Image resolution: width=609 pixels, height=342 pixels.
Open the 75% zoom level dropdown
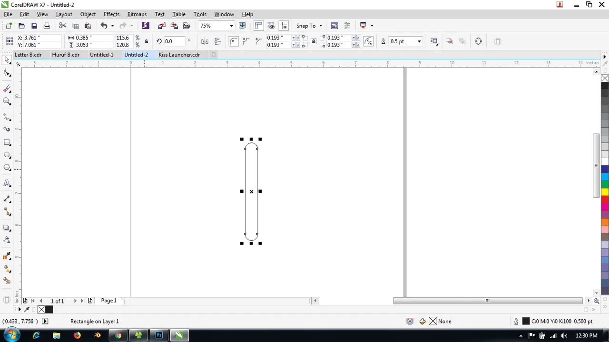tap(231, 26)
